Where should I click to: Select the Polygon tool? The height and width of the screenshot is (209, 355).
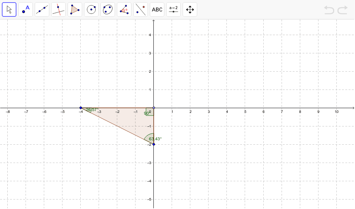click(75, 9)
